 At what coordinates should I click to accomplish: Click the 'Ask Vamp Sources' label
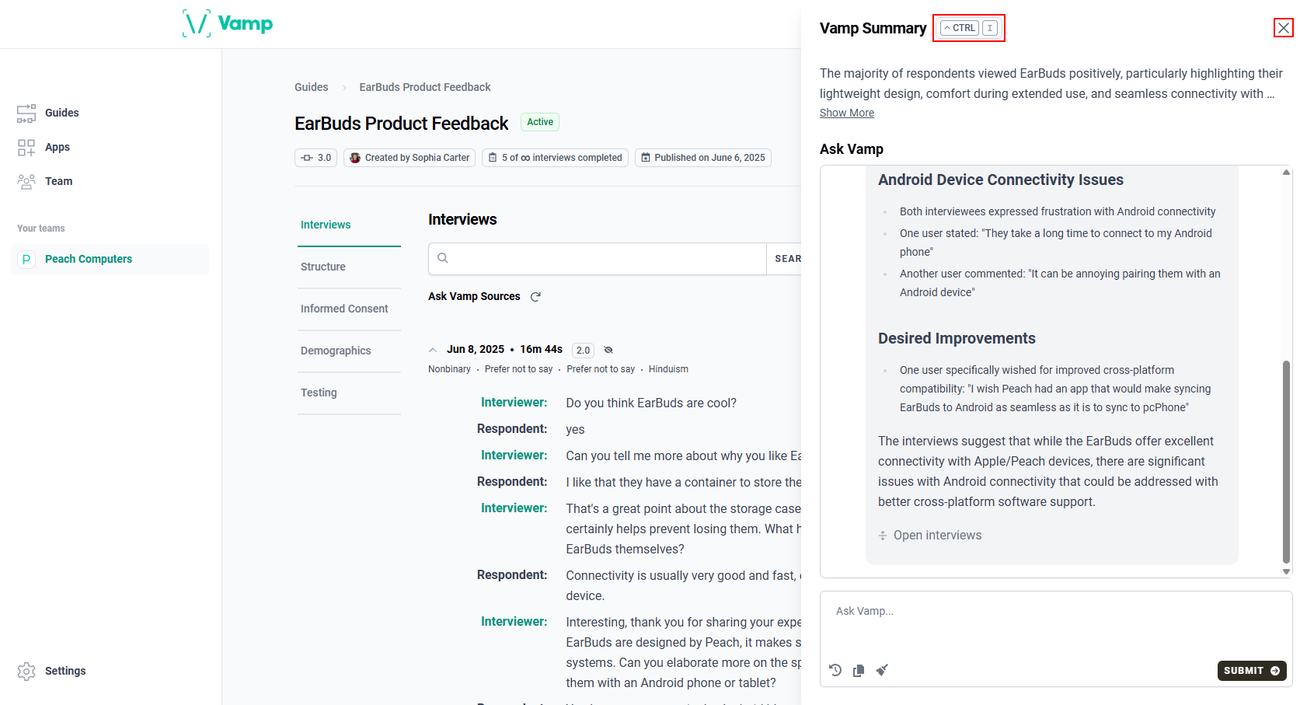(474, 296)
